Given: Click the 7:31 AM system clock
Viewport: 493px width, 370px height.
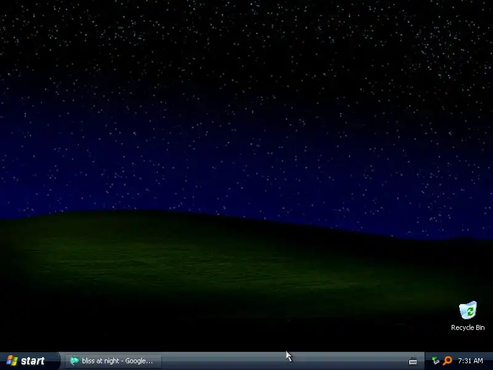Looking at the screenshot, I should (x=470, y=361).
